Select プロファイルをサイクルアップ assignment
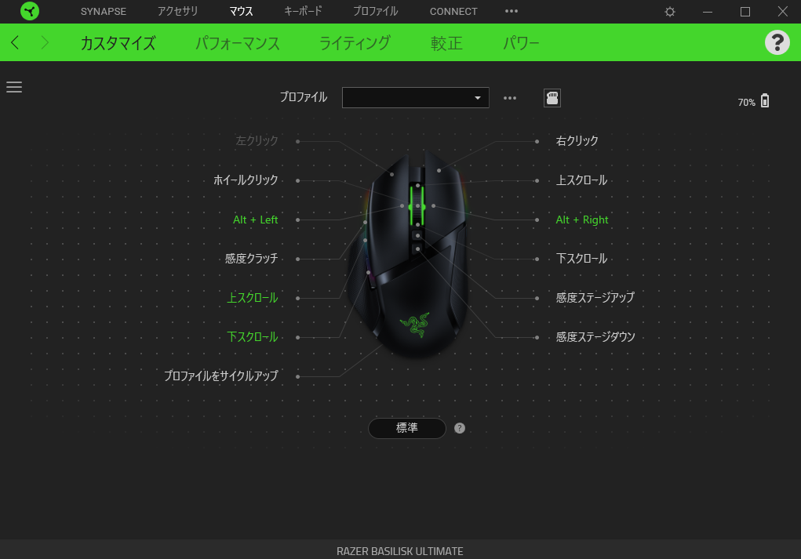 (x=220, y=376)
